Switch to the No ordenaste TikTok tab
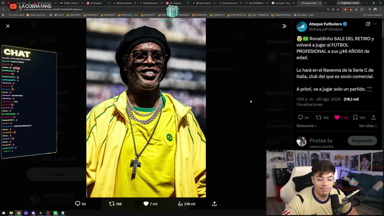 124,3
